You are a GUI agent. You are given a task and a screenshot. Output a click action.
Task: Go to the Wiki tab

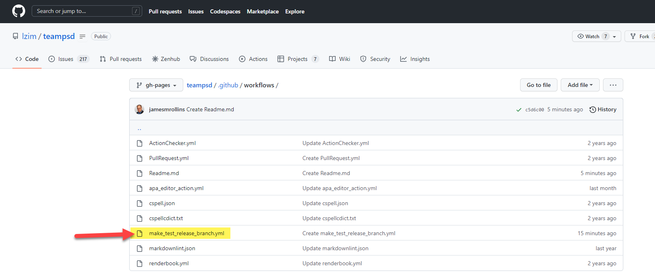tap(339, 59)
